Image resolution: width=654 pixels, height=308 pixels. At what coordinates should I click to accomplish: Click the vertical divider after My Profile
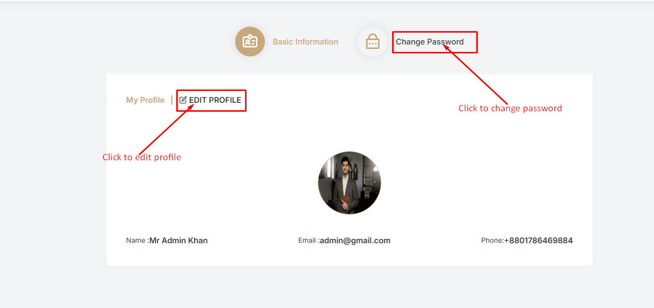tap(172, 100)
